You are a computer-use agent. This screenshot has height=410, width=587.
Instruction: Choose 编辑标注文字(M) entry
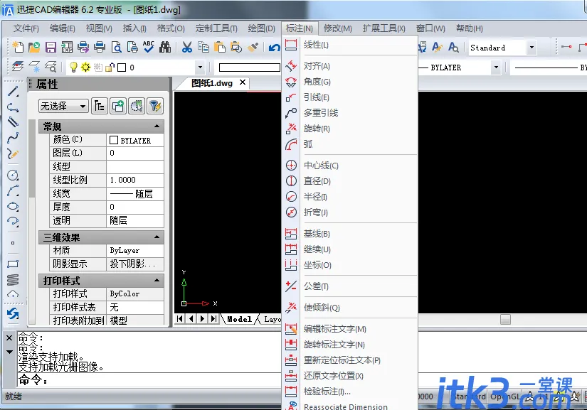point(349,329)
